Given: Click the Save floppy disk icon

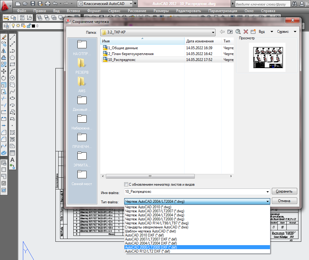Looking at the screenshot, I should 33,3.
